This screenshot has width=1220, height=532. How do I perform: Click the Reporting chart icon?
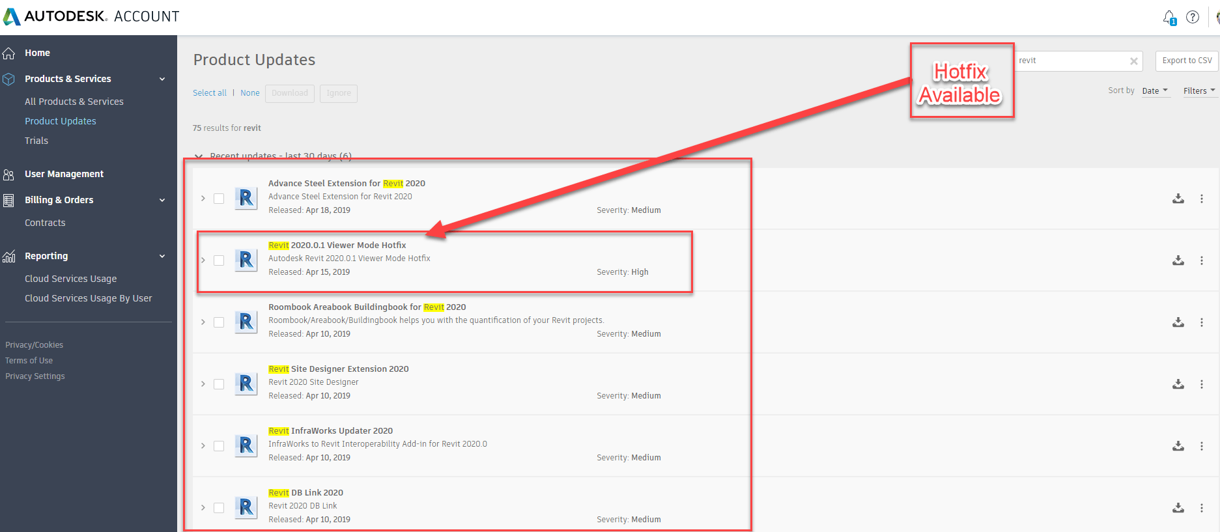(x=8, y=257)
